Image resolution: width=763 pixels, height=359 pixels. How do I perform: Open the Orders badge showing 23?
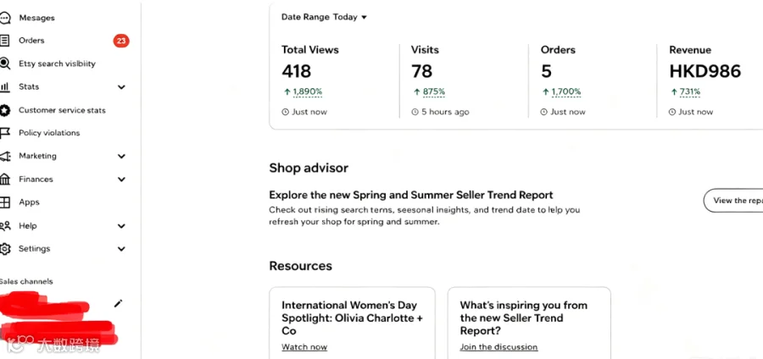(x=121, y=41)
